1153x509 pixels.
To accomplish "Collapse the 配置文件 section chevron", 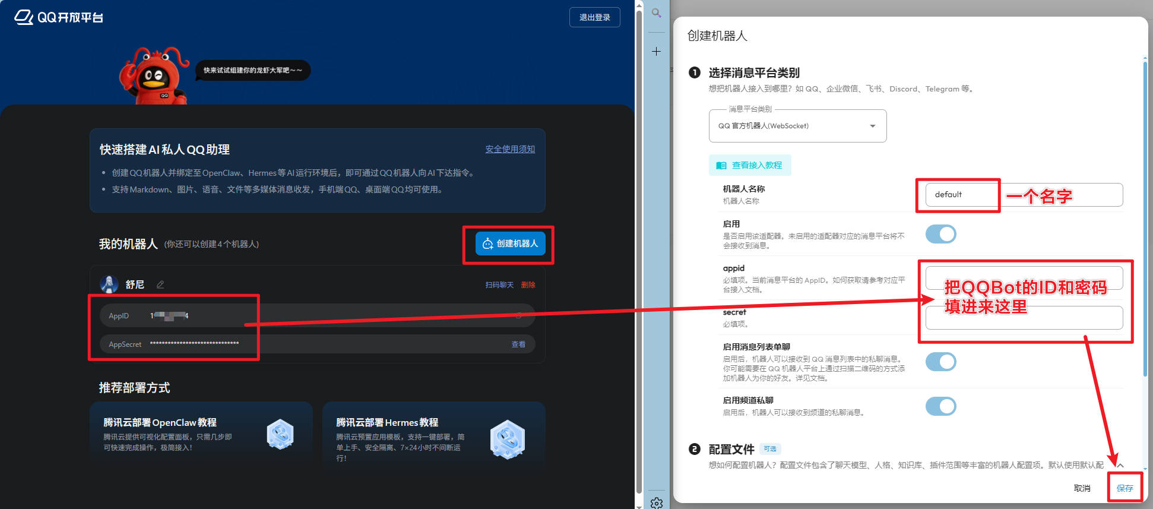I will click(x=1120, y=465).
